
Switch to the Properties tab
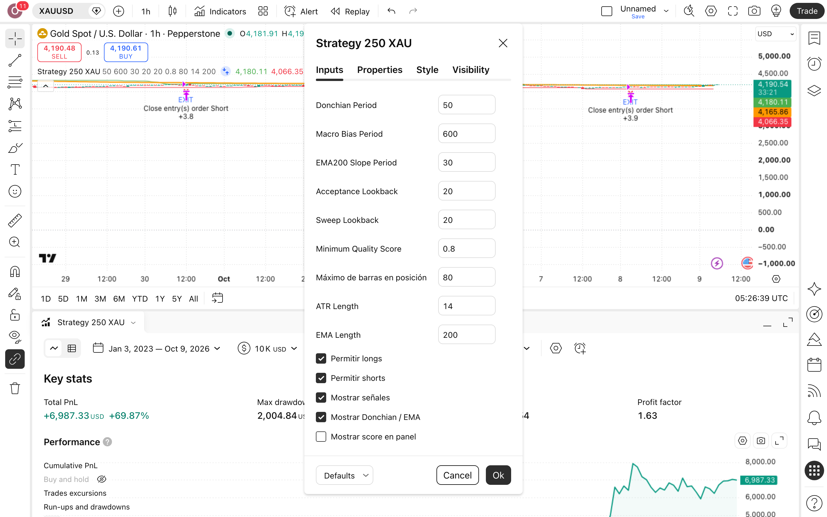(380, 70)
